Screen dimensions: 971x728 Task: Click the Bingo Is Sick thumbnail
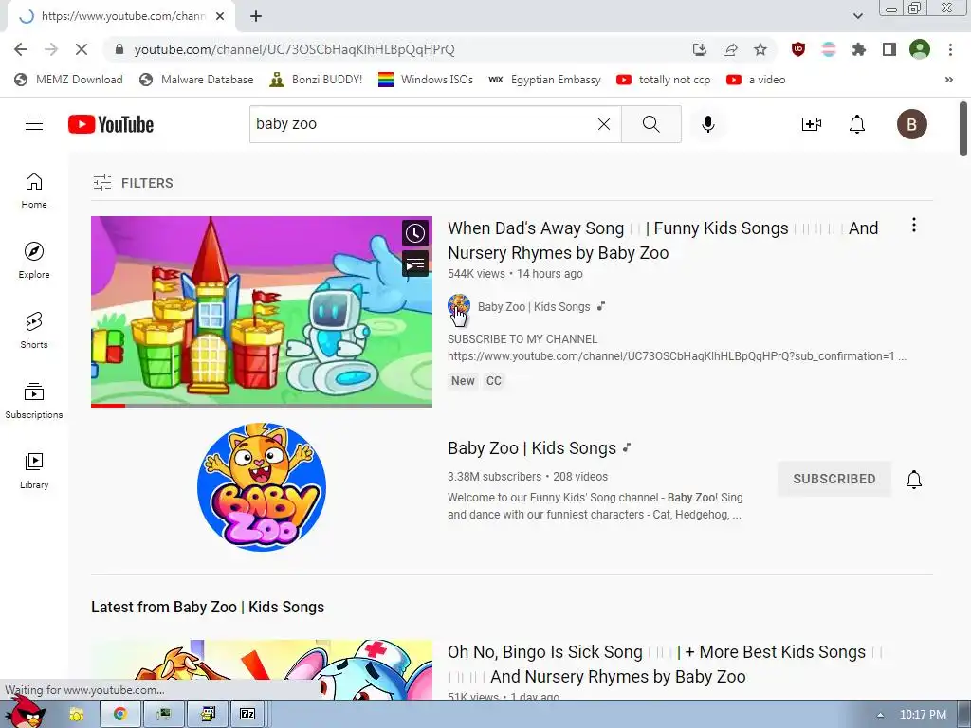click(x=262, y=670)
